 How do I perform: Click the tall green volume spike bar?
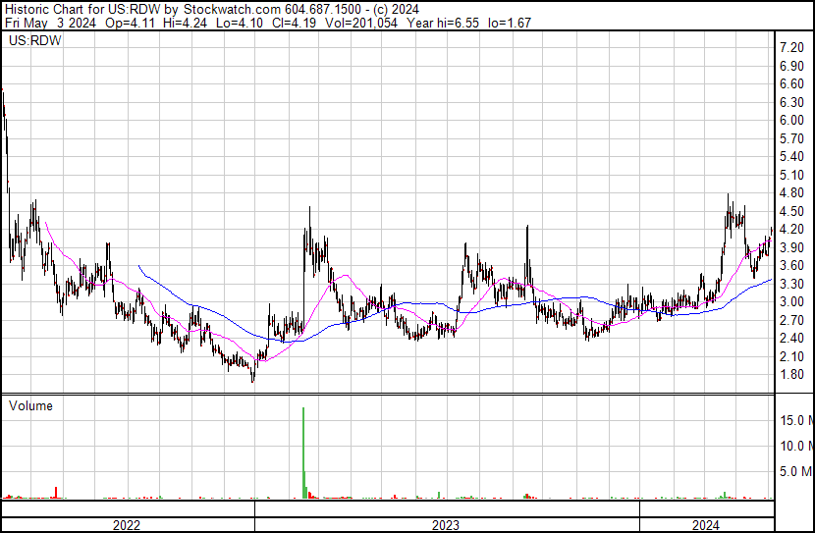point(303,453)
